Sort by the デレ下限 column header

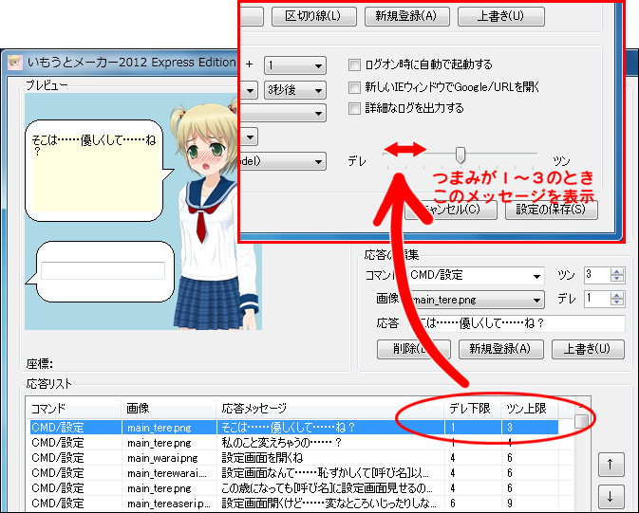click(469, 408)
